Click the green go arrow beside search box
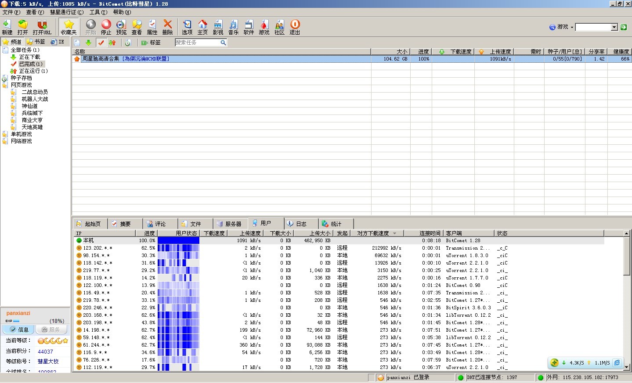 [x=624, y=27]
